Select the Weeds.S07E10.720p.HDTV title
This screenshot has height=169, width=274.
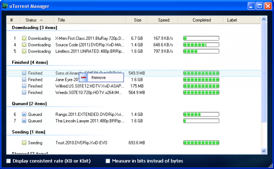pos(88,93)
